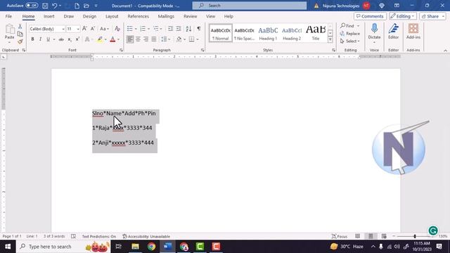The height and width of the screenshot is (253, 450).
Task: Click the Undo icon
Action: pos(55,6)
